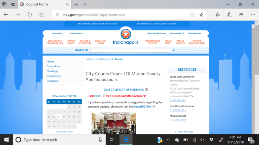The height and width of the screenshot is (145, 259).
Task: Open the Press Releases link
Action: [185, 132]
